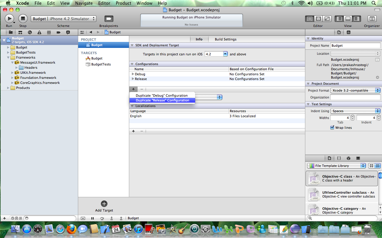Image resolution: width=382 pixels, height=238 pixels.
Task: Open Firefox from the Dock
Action: pyautogui.click(x=71, y=229)
